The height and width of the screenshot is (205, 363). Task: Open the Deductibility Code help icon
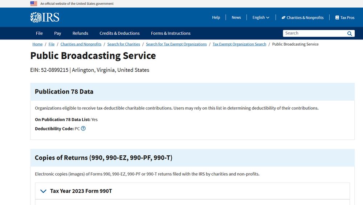click(x=83, y=129)
